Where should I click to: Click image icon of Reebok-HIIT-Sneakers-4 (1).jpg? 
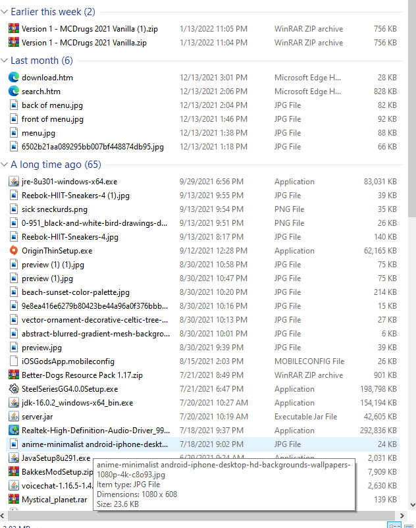pos(13,196)
